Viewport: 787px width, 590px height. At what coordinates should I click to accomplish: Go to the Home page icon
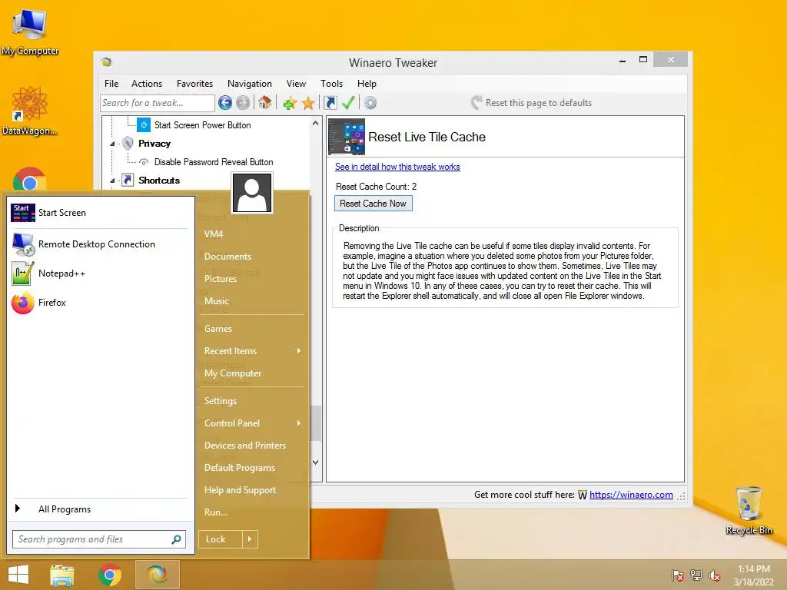tap(265, 102)
